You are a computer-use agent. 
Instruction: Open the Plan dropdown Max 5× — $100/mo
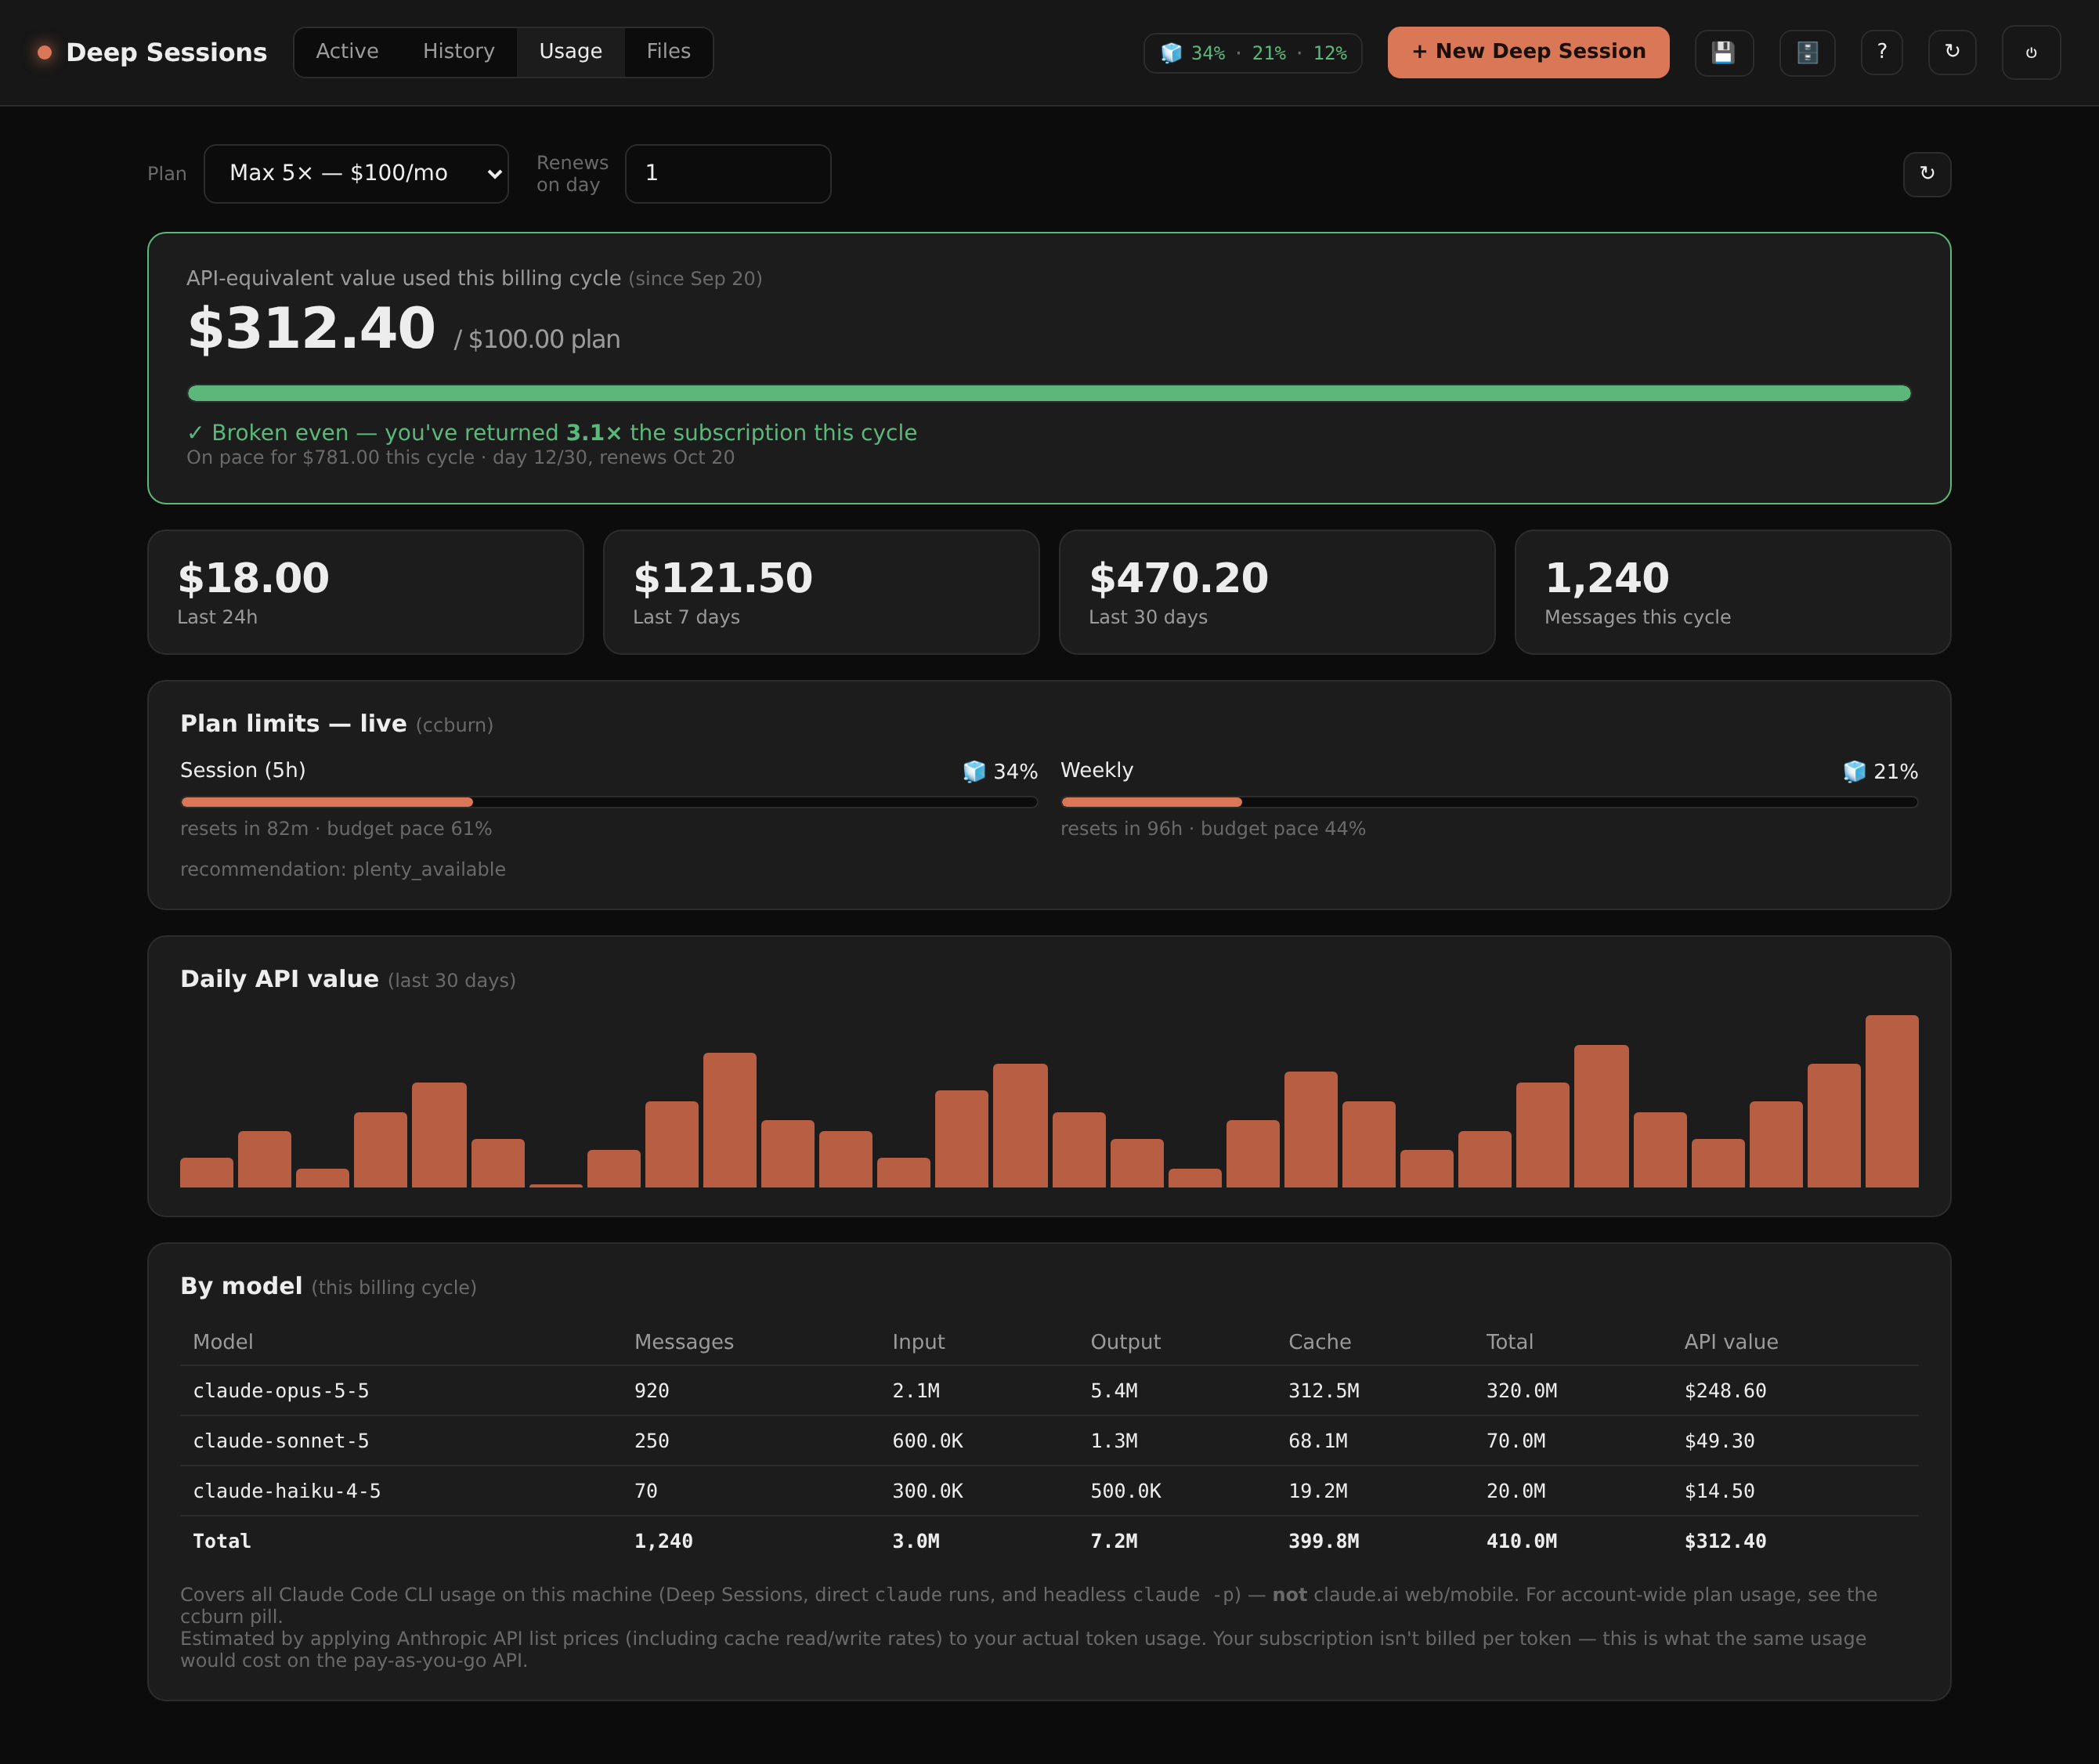[356, 173]
